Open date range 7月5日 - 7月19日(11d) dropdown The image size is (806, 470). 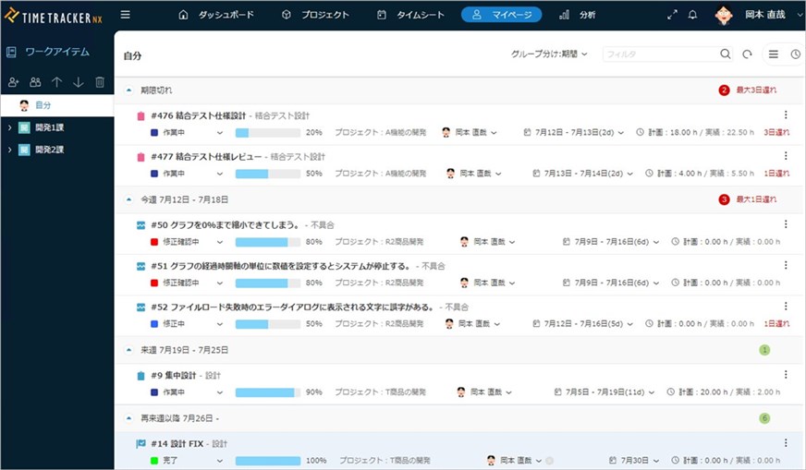pyautogui.click(x=604, y=392)
